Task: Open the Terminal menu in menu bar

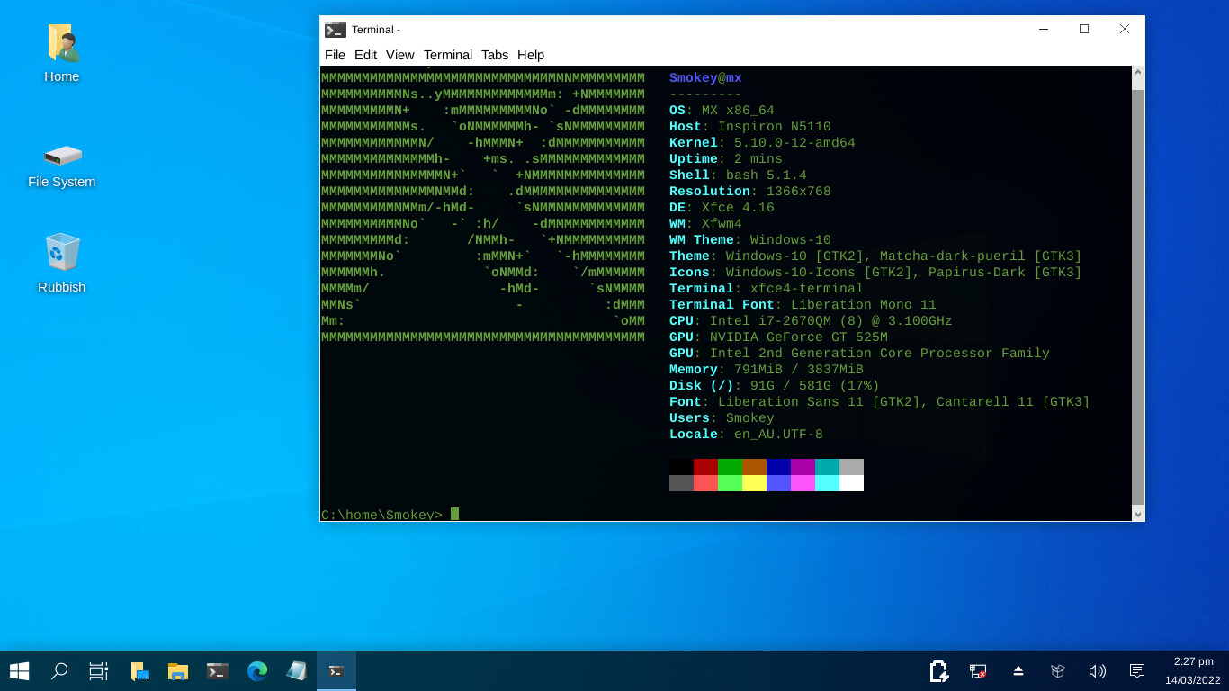Action: click(x=448, y=55)
